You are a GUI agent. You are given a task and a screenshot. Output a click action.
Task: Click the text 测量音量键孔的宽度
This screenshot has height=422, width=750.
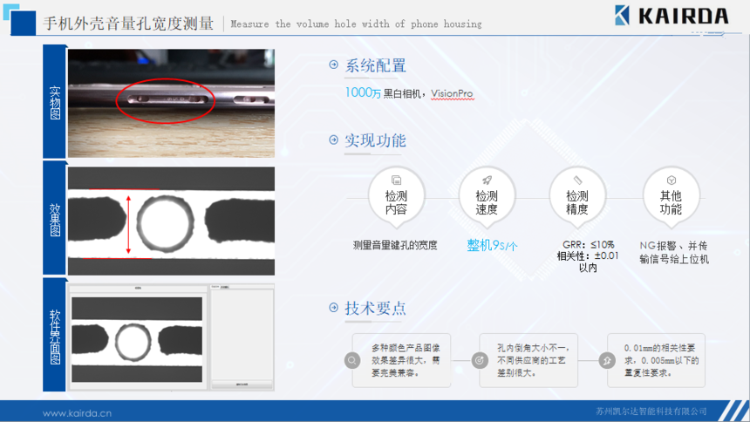395,245
